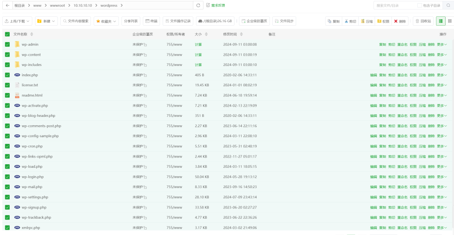The image size is (454, 235).
Task: Open the terminal (终端) tool
Action: 151,21
